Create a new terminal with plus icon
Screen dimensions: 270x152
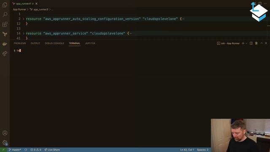click(243, 43)
